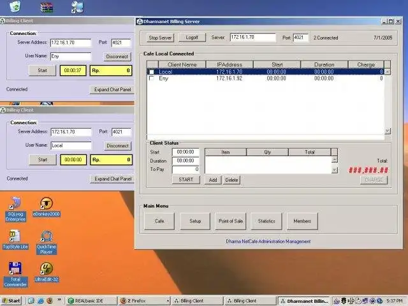This screenshot has width=408, height=306.
Task: Open the Setup main menu button
Action: (195, 221)
